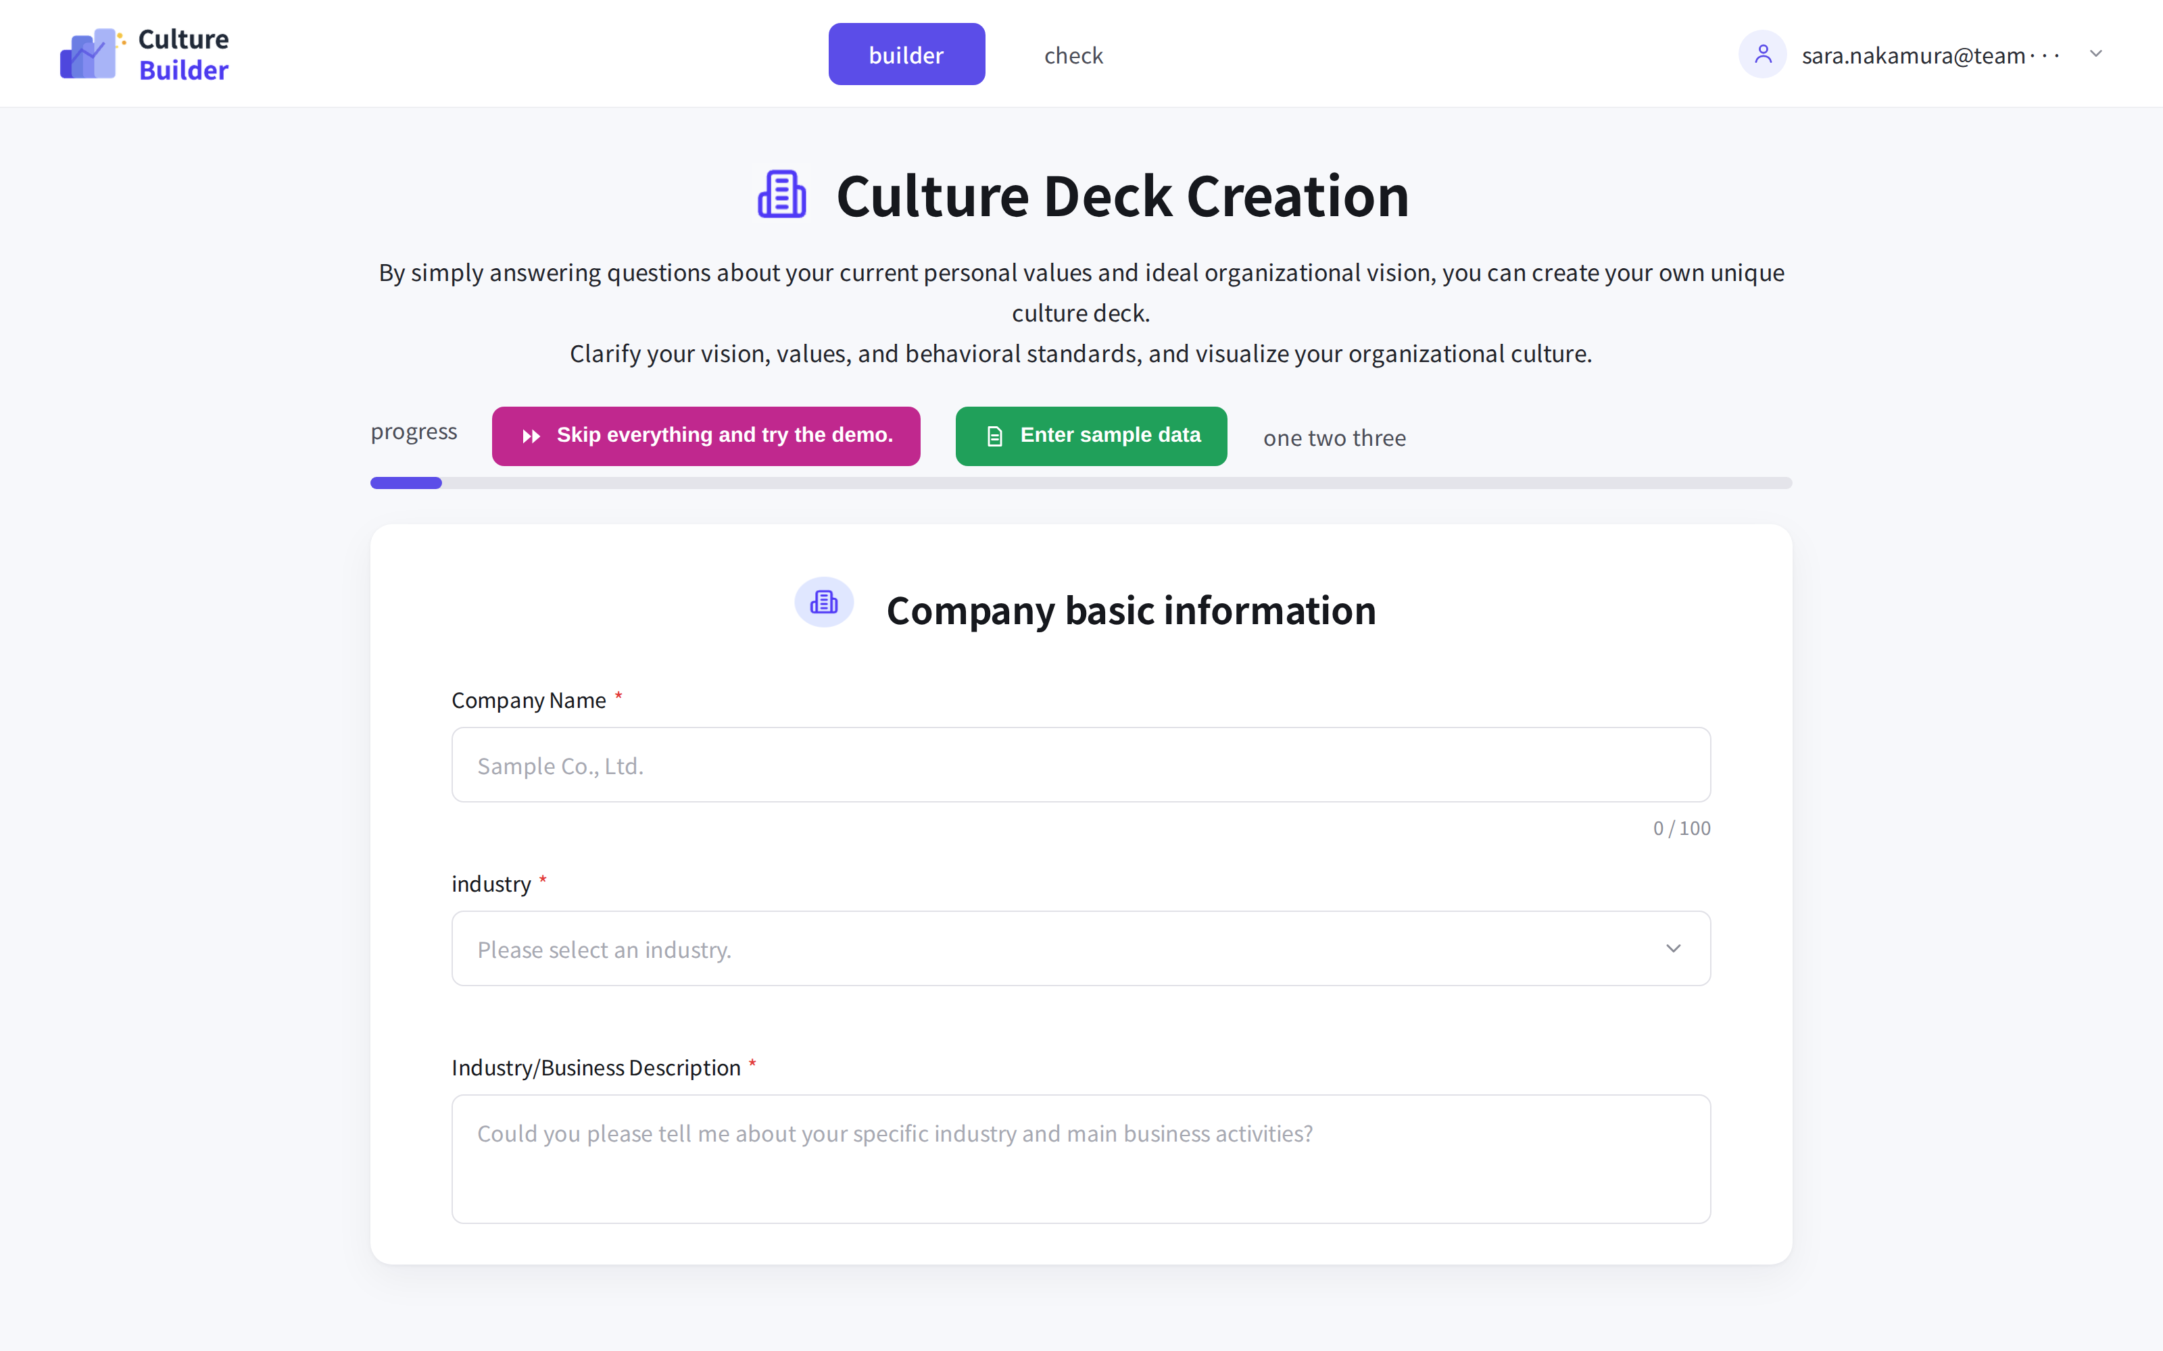
Task: Click the round building icon near Company basic information
Action: point(823,603)
